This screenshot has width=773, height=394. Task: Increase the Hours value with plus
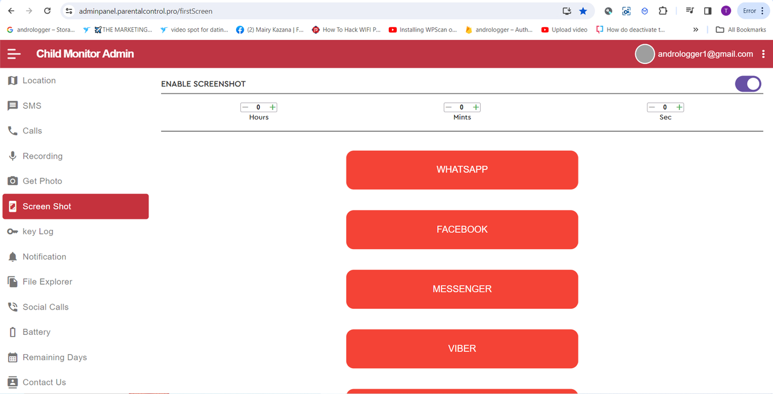[x=273, y=107]
